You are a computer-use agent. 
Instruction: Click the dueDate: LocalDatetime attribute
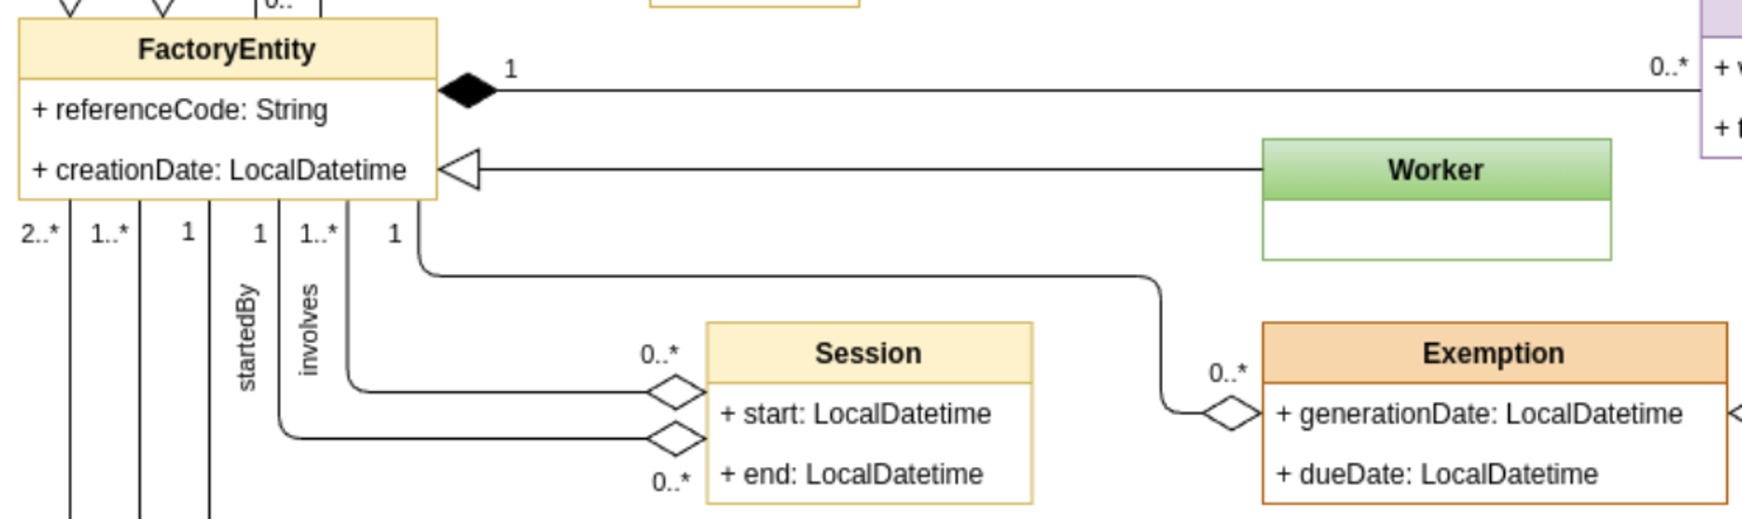pyautogui.click(x=1437, y=474)
